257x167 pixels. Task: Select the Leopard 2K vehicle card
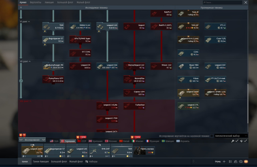tap(80, 66)
